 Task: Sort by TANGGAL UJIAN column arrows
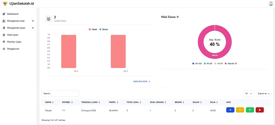pos(99,102)
